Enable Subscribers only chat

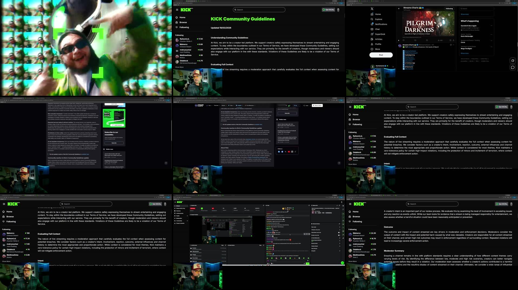(339, 233)
